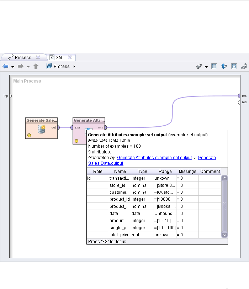Click the back navigation arrow
Image resolution: width=249 pixels, height=289 pixels.
5,66
